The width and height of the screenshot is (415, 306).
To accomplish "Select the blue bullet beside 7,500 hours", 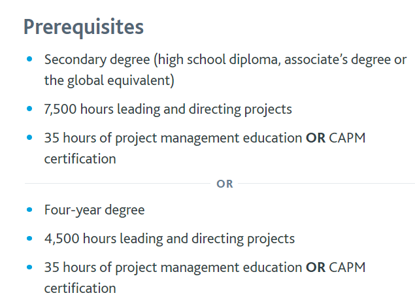I will [x=29, y=109].
